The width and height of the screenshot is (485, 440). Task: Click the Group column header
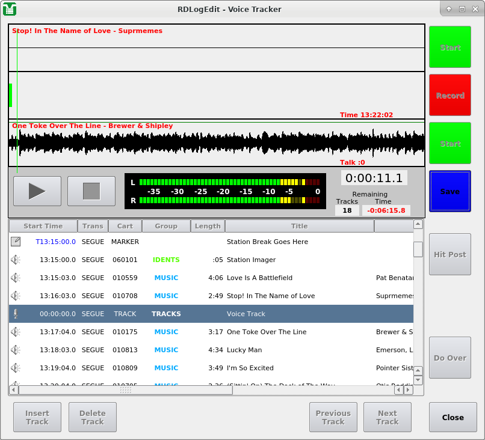coord(166,226)
